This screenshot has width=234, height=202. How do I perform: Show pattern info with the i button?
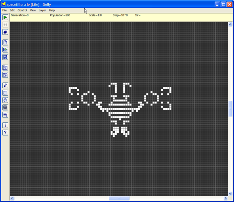5,125
